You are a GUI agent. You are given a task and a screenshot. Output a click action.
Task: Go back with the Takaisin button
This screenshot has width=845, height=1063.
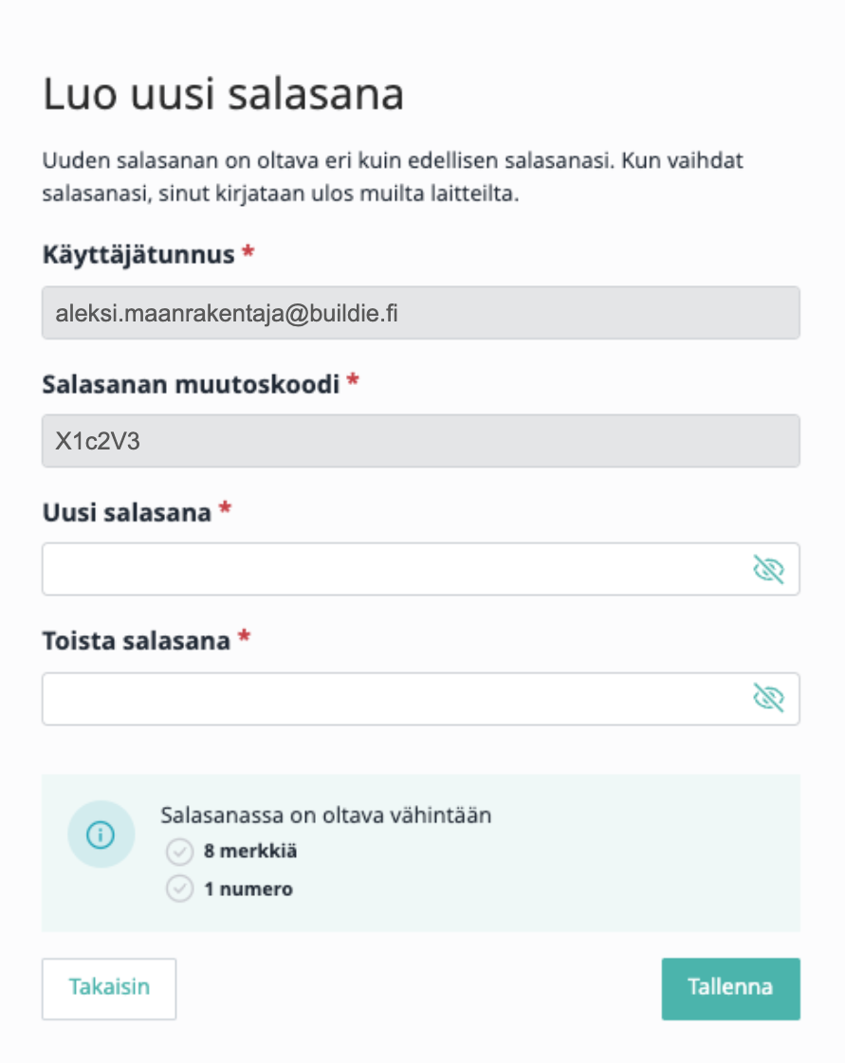(x=109, y=988)
